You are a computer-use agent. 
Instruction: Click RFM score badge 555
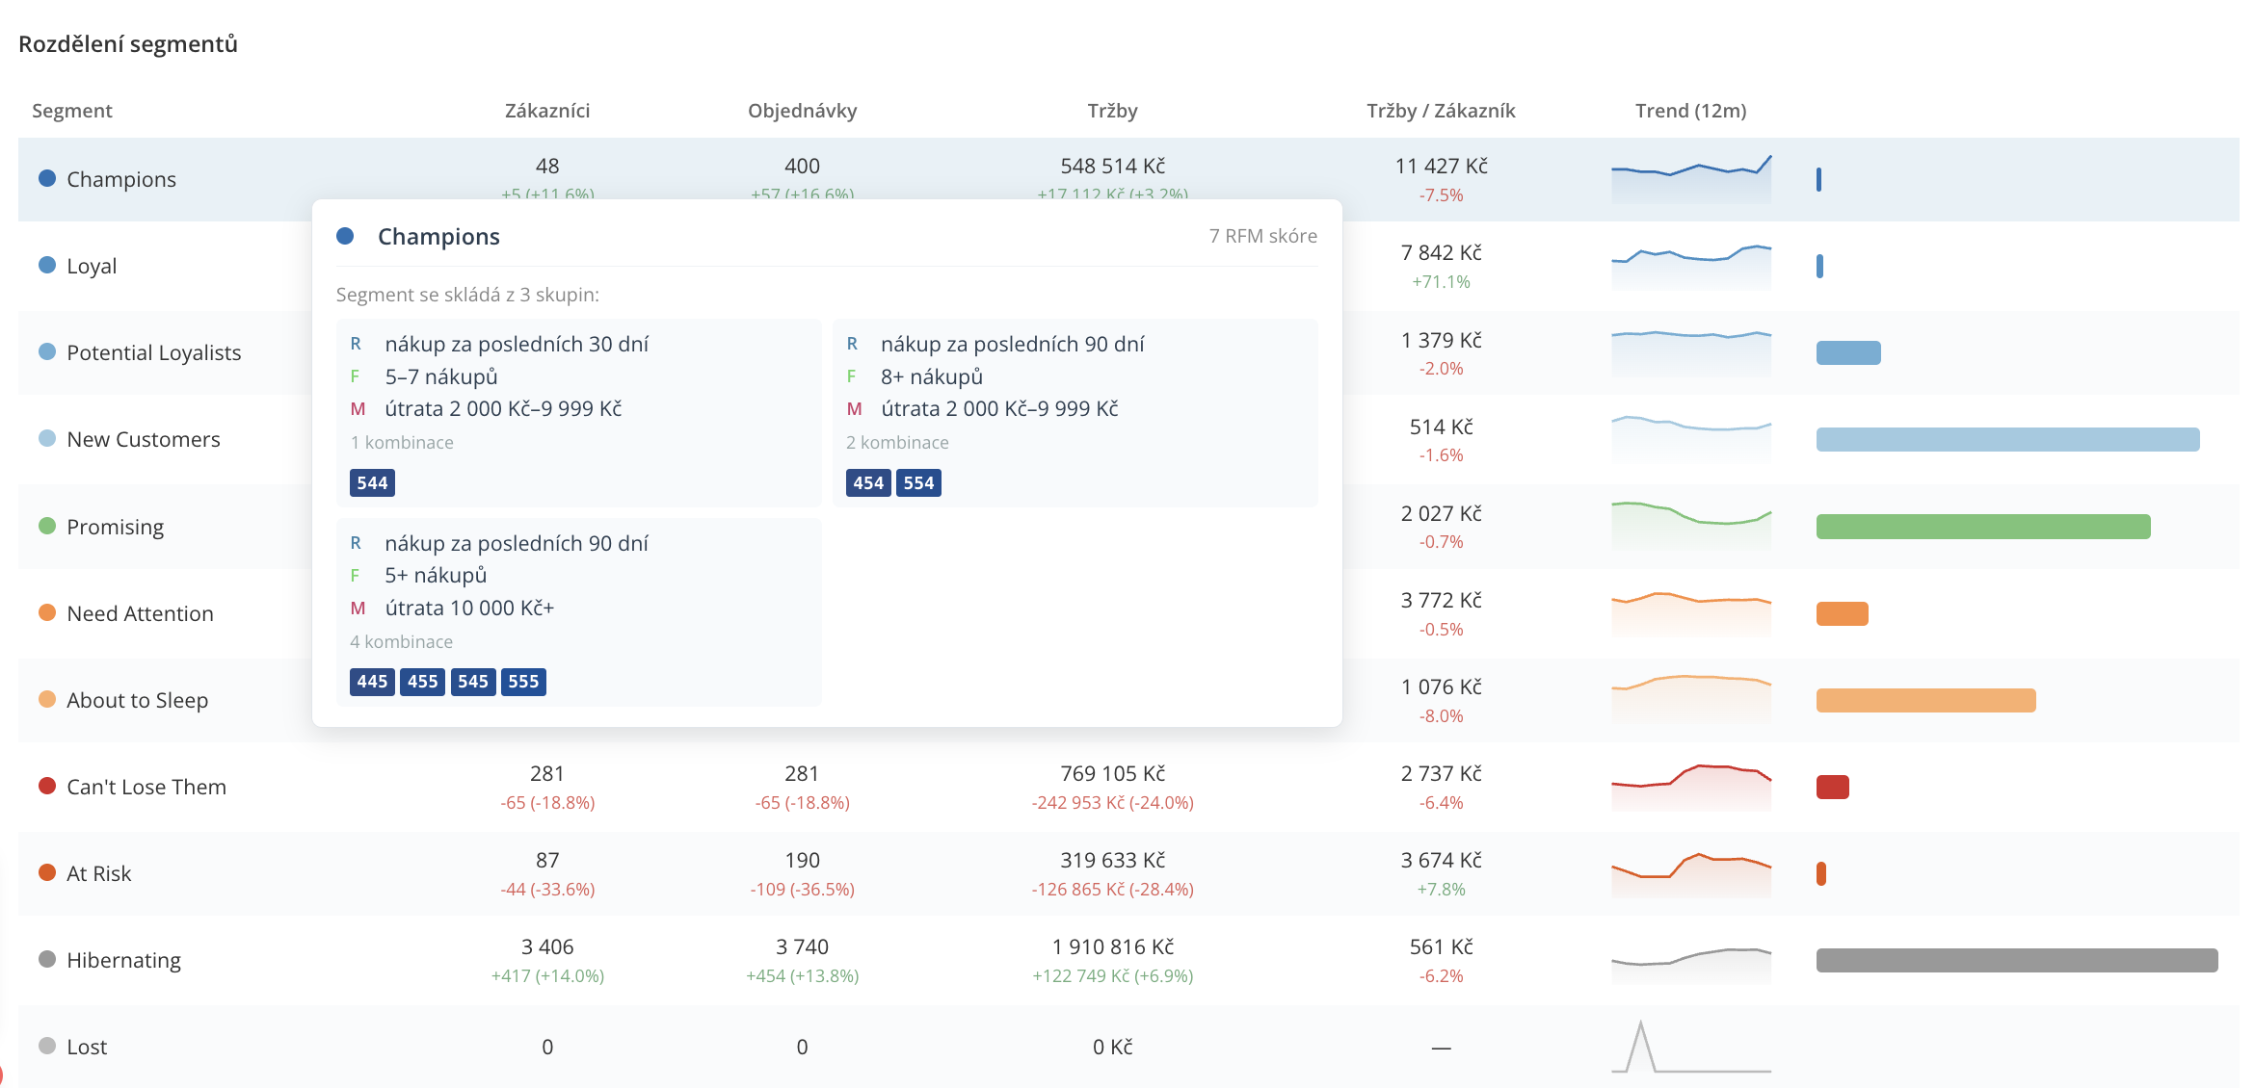(523, 682)
